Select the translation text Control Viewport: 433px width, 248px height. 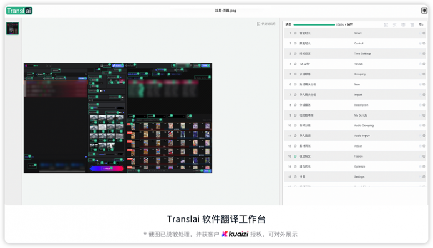pyautogui.click(x=359, y=43)
